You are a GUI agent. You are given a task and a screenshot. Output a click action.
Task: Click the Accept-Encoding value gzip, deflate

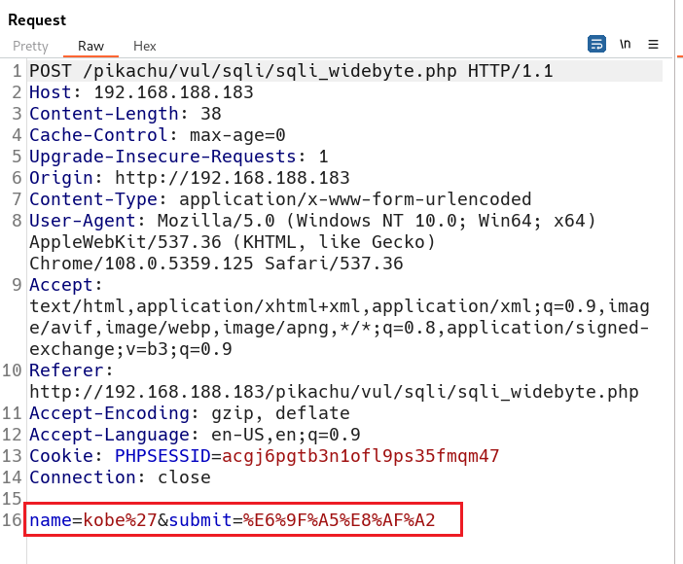click(x=280, y=413)
